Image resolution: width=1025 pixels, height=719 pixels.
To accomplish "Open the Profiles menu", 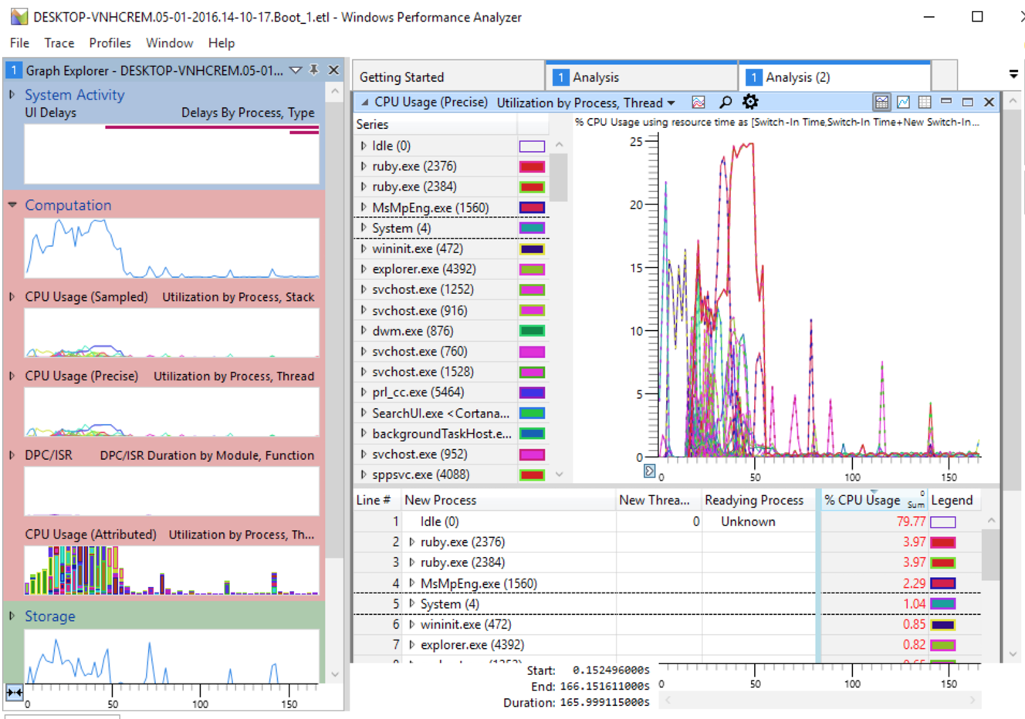I will (110, 43).
